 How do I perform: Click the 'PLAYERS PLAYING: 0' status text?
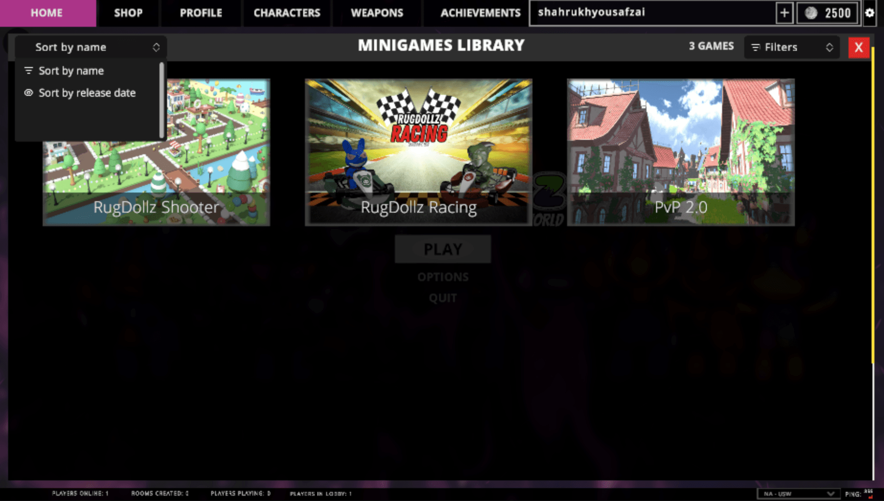click(x=240, y=493)
